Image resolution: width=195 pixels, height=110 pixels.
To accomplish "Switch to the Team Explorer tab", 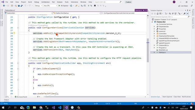I will (x=167, y=97).
